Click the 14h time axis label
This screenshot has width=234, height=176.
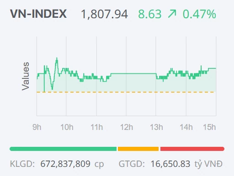point(186,127)
